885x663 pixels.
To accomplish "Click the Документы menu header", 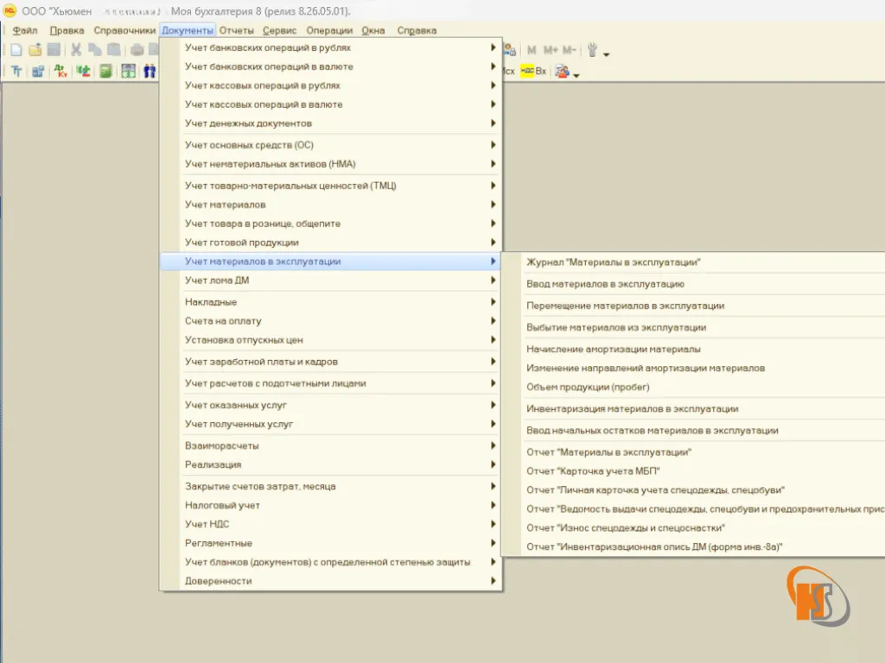I will coord(188,30).
